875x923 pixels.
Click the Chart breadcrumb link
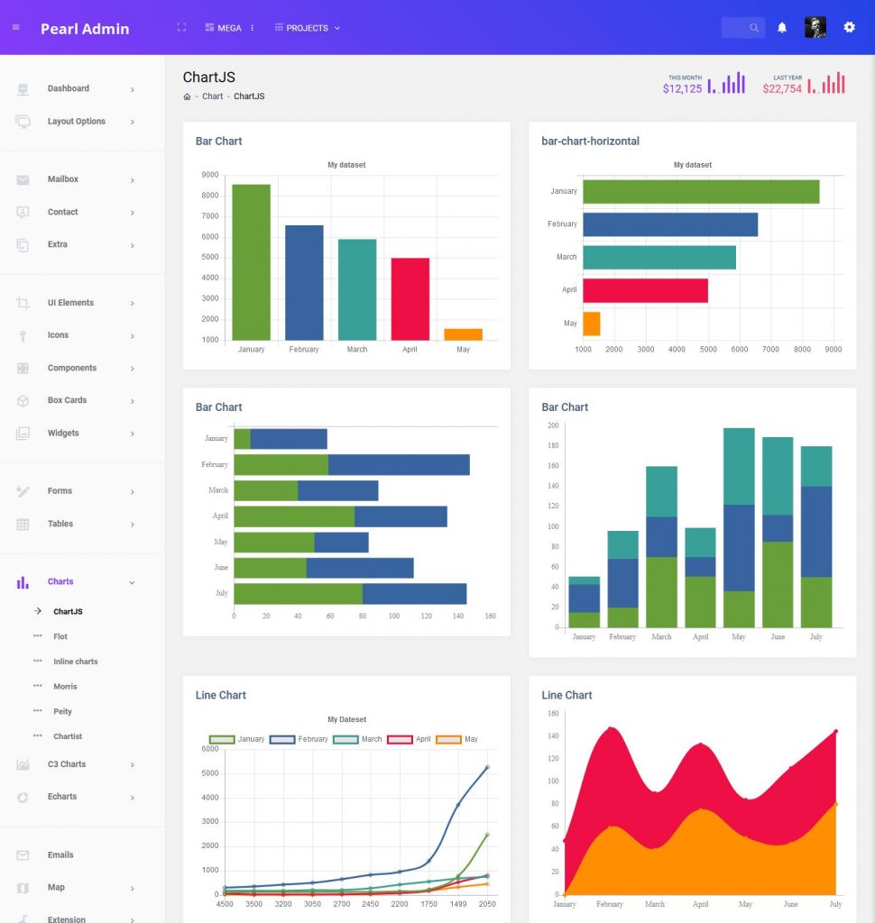(212, 96)
